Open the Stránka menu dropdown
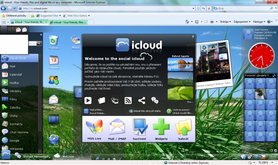Screen dimensions: 278x165 225,22
